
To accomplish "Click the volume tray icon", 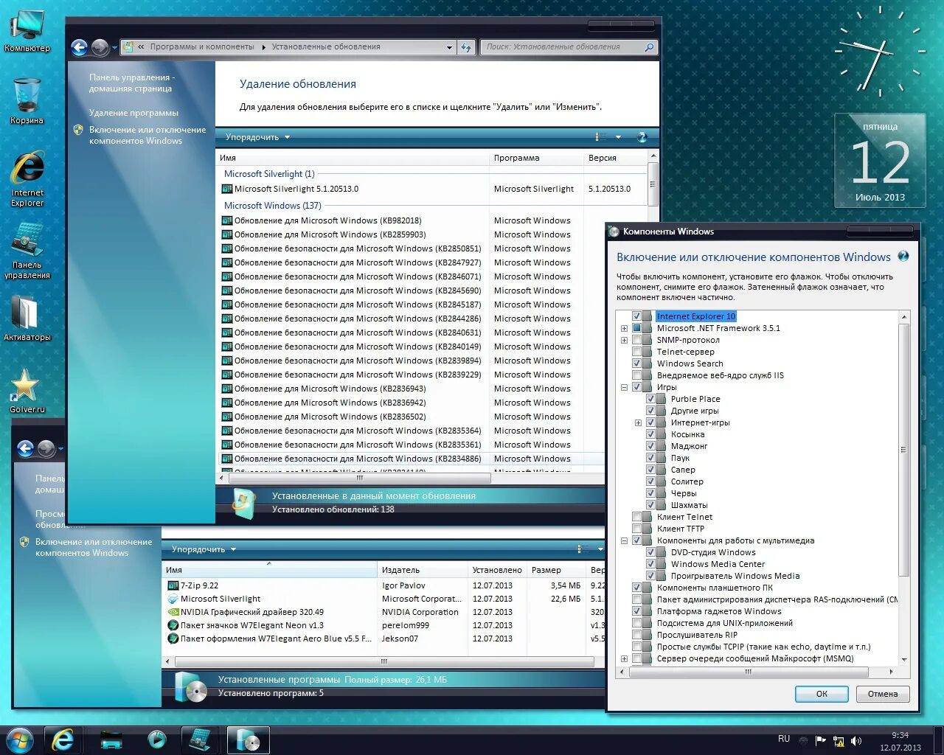I will [x=856, y=741].
